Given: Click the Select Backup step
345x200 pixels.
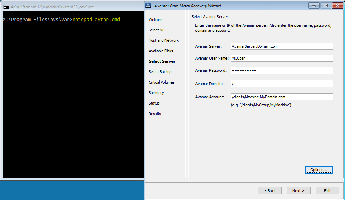Looking at the screenshot, I should pyautogui.click(x=160, y=72).
